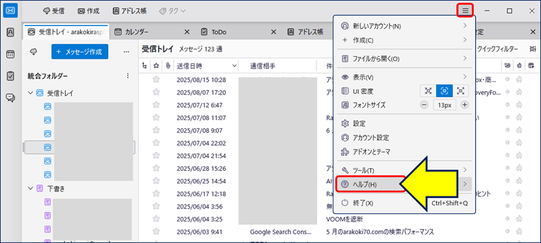Sort by the read-status column header icon

(507, 65)
